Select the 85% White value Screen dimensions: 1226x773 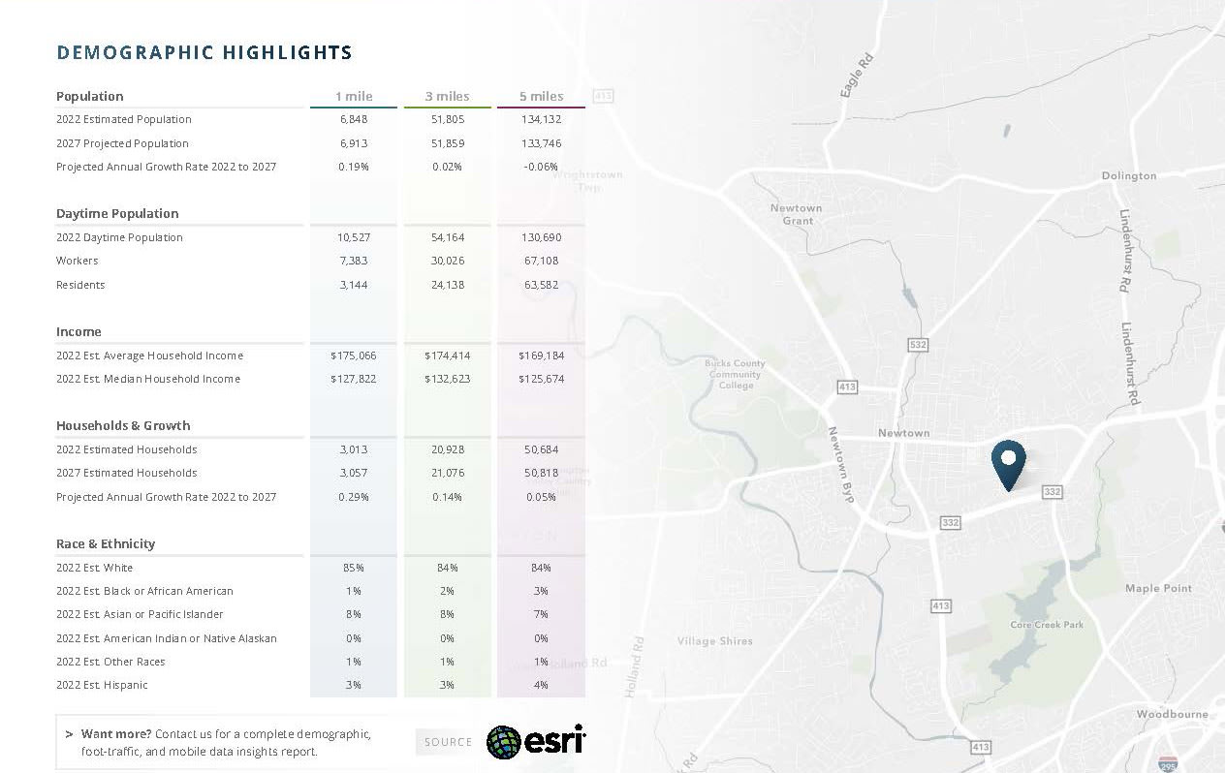pyautogui.click(x=354, y=568)
